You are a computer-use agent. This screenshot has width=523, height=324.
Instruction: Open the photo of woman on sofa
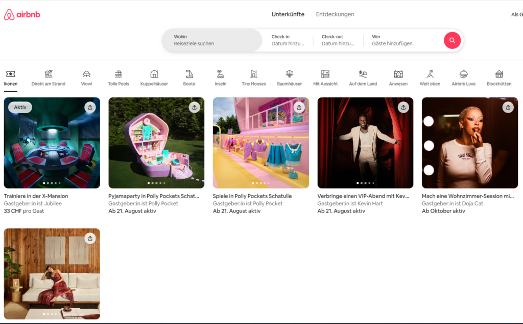click(x=52, y=274)
